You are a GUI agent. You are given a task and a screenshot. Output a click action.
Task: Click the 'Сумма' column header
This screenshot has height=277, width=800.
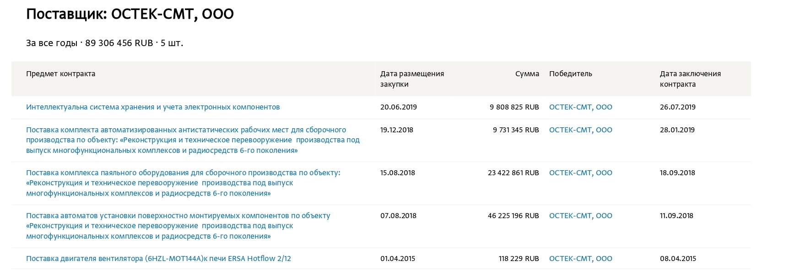coord(527,74)
